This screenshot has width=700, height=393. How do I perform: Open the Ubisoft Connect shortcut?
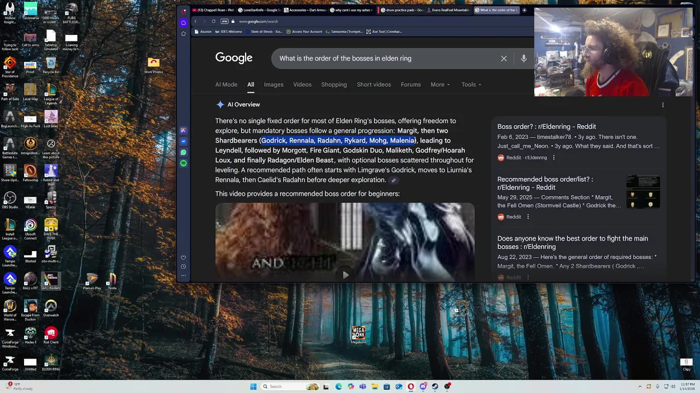tap(30, 229)
